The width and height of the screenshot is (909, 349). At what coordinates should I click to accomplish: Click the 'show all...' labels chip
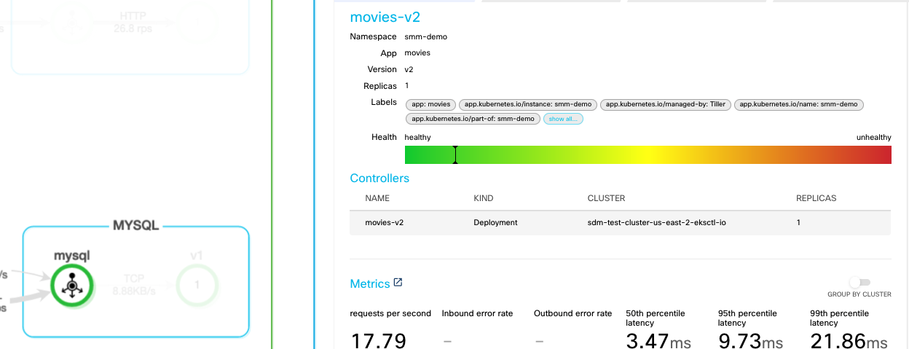click(563, 119)
